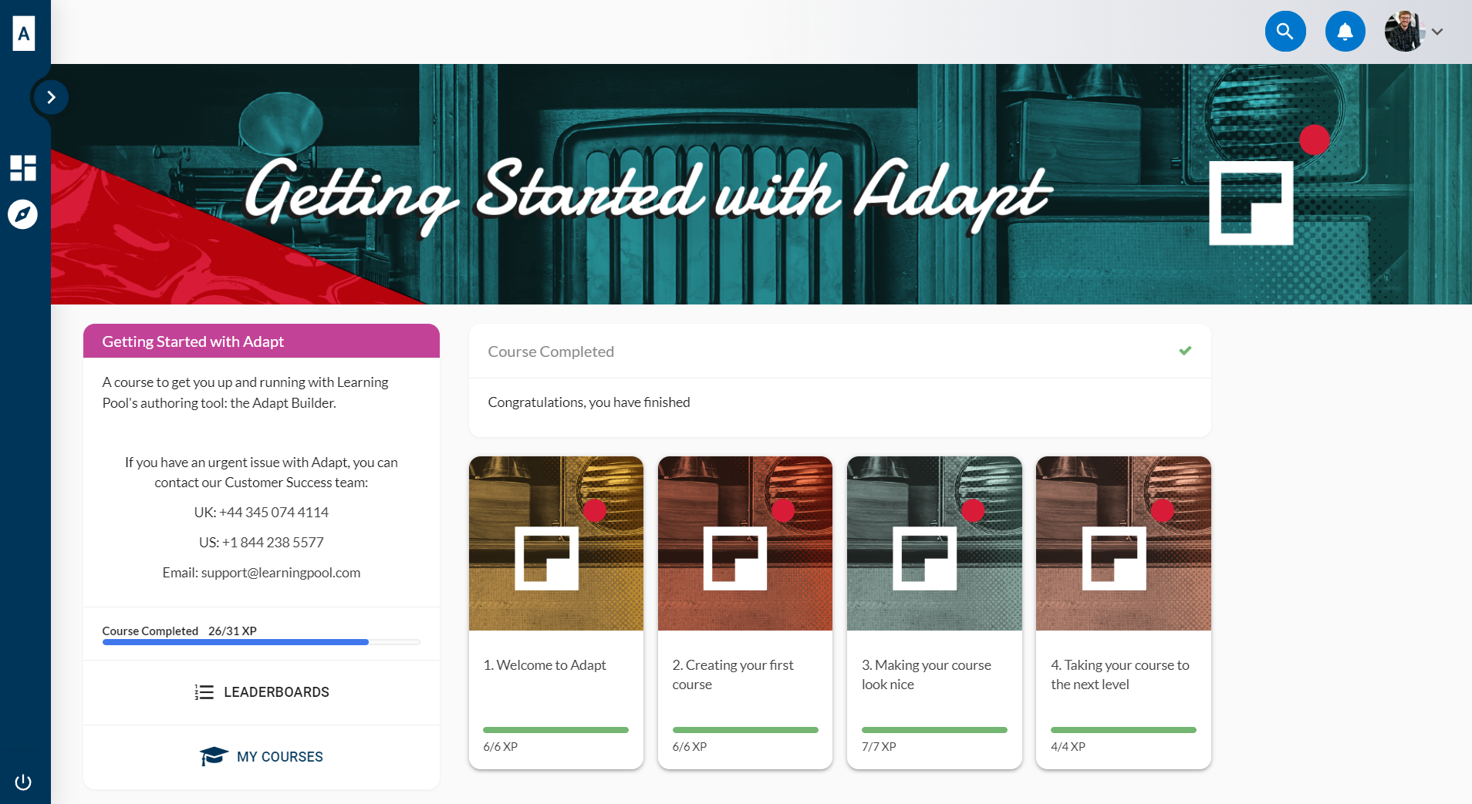
Task: Expand the sidebar with arrow button
Action: 51,97
